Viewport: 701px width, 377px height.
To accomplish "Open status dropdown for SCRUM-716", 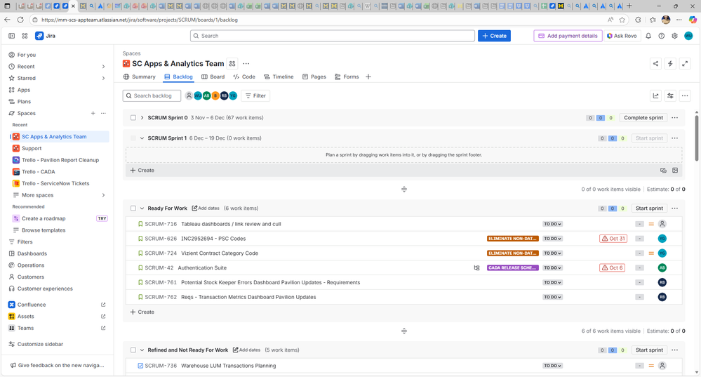I will [552, 224].
